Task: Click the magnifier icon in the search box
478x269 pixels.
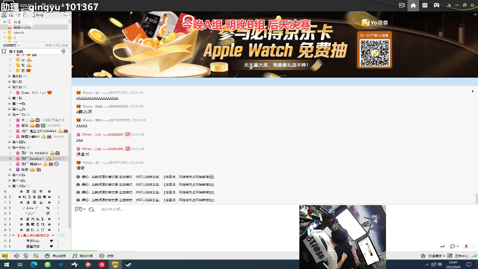Action: 33,14
